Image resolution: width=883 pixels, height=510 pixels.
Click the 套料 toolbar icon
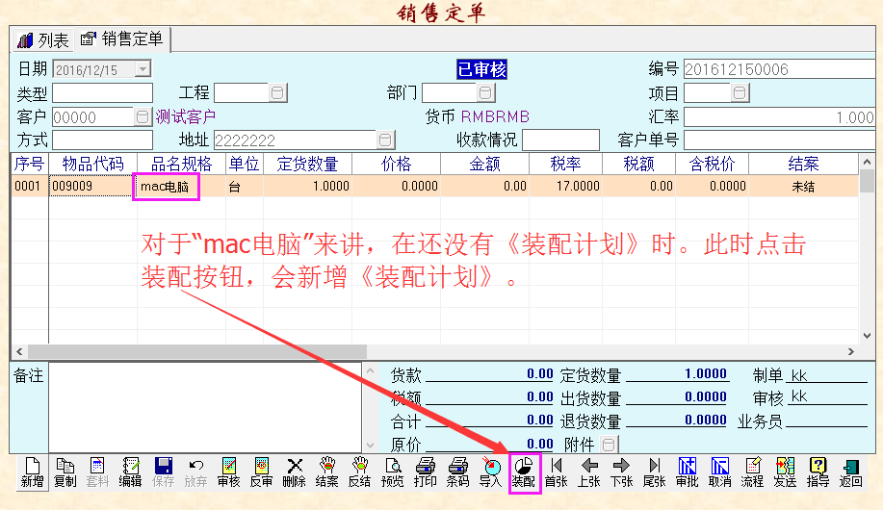click(x=97, y=472)
